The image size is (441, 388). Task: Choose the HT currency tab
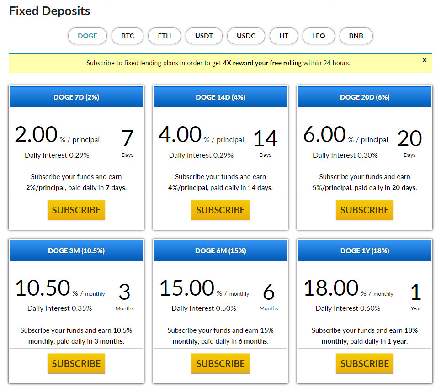[x=283, y=36]
